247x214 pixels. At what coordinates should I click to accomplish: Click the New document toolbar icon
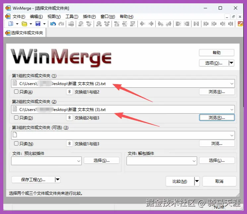pos(11,24)
